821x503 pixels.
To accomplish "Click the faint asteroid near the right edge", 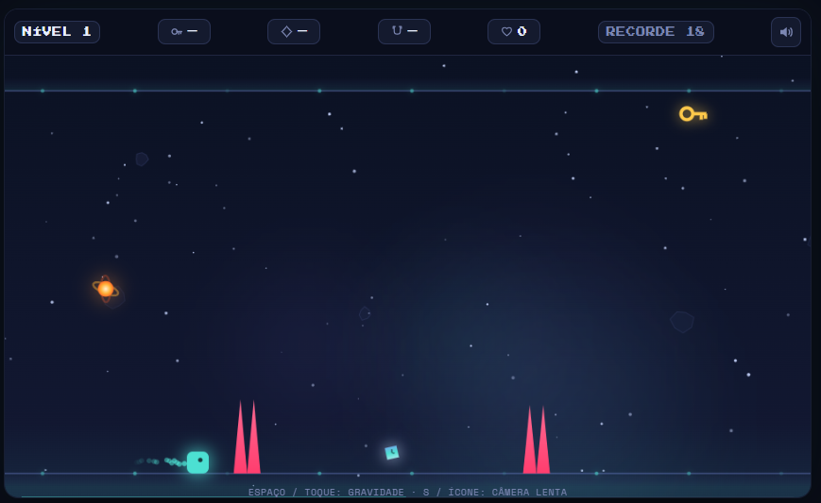I will tap(682, 322).
